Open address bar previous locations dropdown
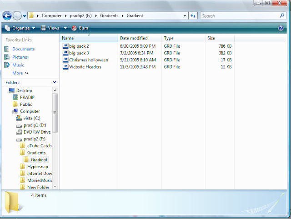Image resolution: width=291 pixels, height=219 pixels. point(185,16)
